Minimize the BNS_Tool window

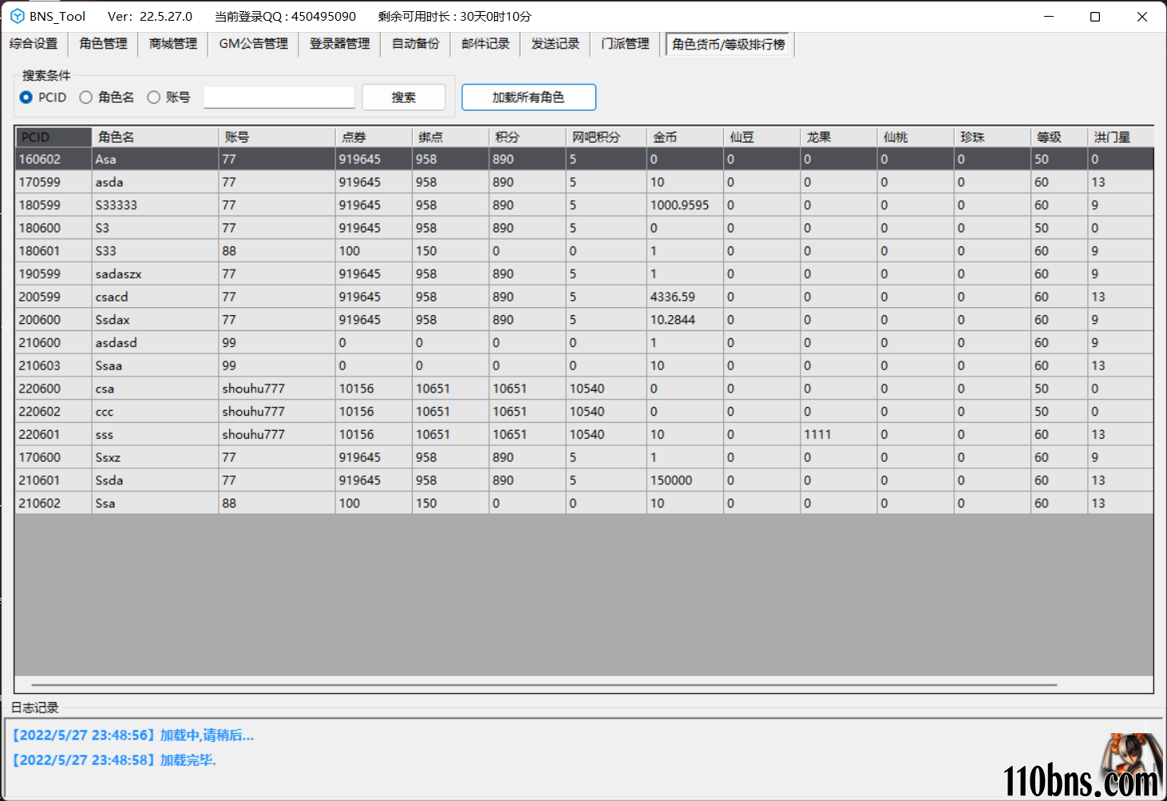click(1049, 17)
